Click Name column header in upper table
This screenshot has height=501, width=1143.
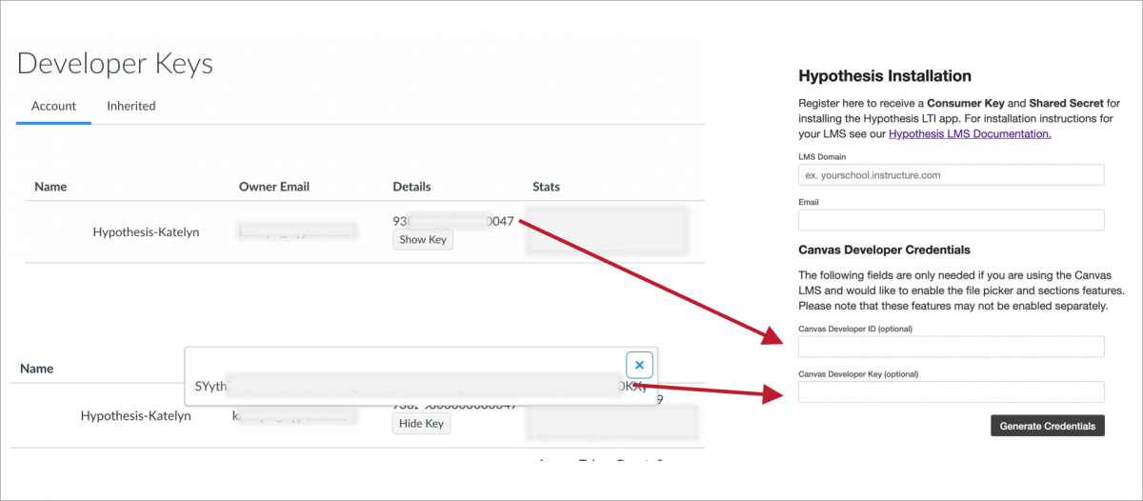click(50, 187)
